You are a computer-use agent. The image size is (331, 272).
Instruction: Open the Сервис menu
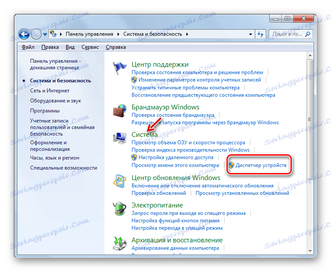pyautogui.click(x=90, y=47)
